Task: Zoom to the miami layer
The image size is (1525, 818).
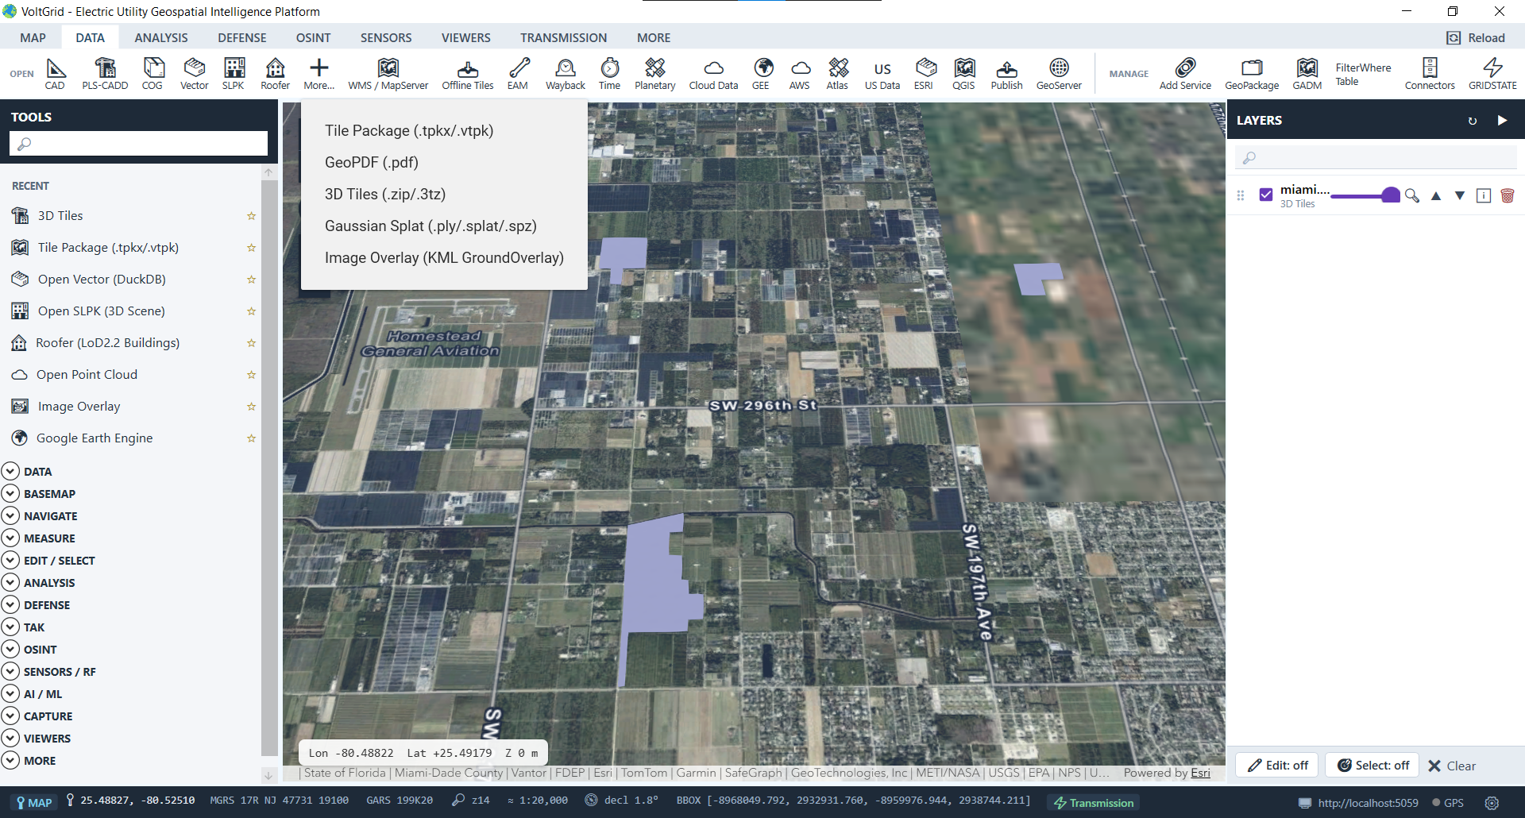Action: [1412, 195]
